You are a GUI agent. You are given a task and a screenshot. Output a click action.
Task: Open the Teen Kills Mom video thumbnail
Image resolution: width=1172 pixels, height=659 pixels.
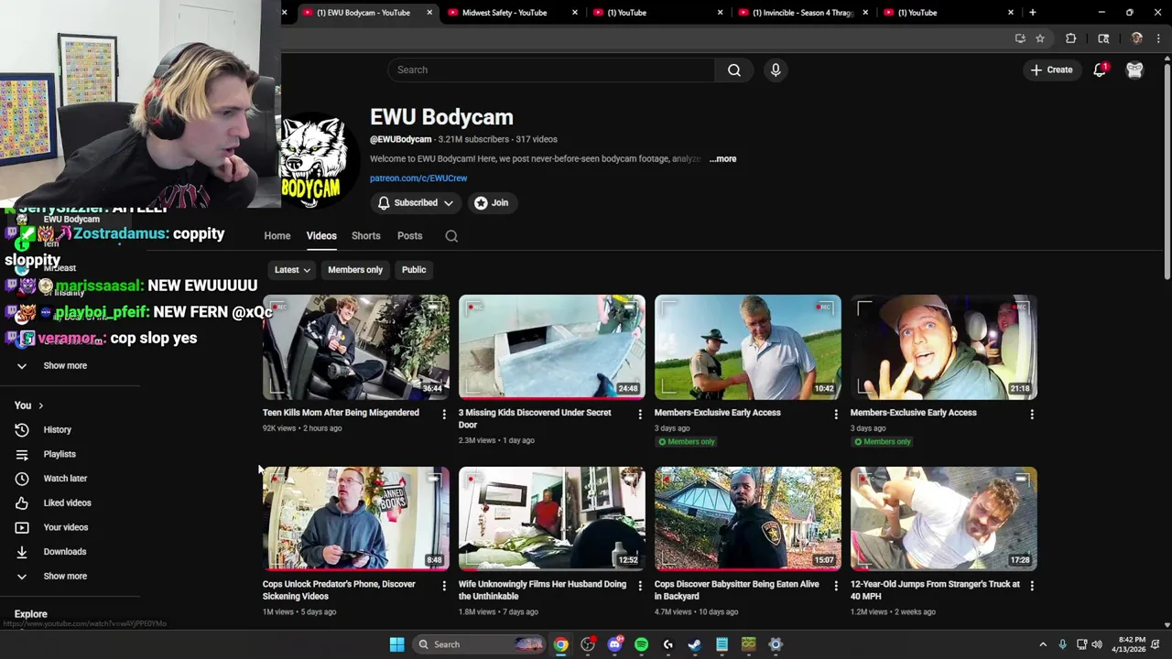tap(356, 347)
